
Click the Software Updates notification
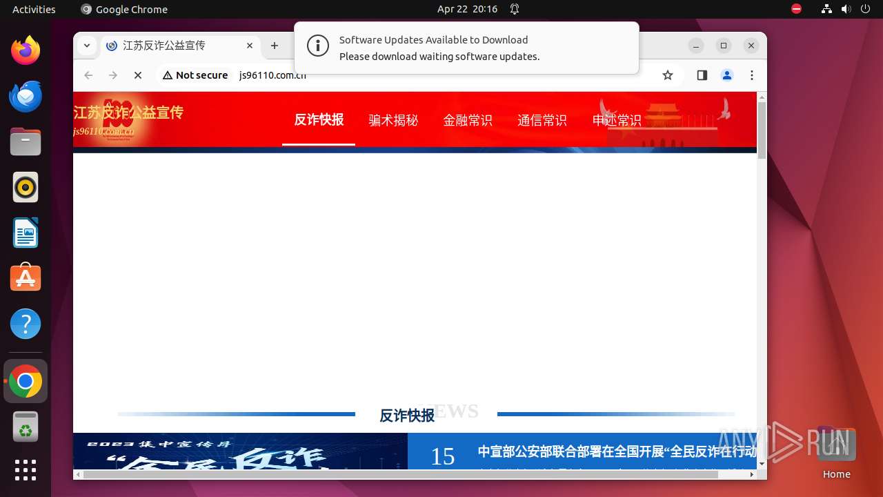pos(466,48)
